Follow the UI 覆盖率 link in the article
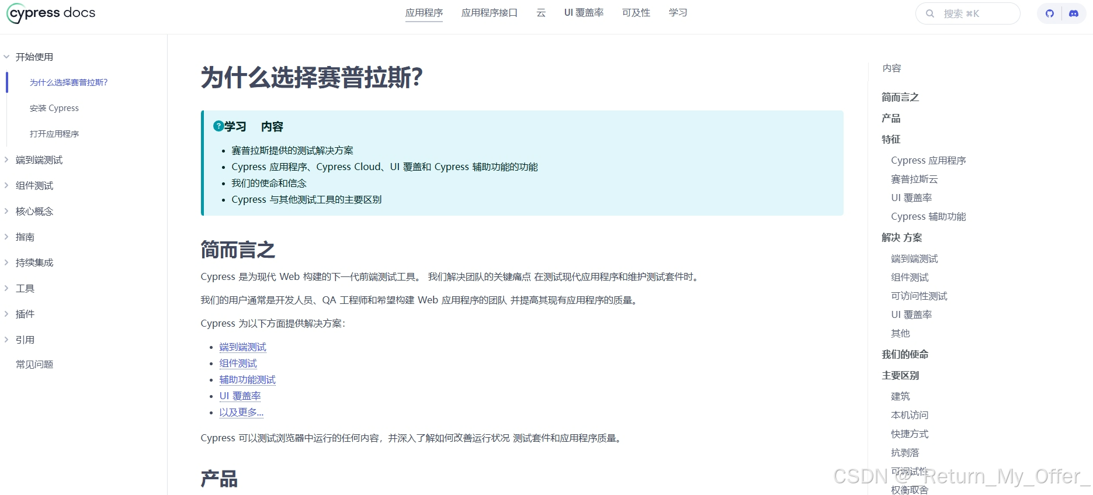The width and height of the screenshot is (1093, 495). (240, 396)
